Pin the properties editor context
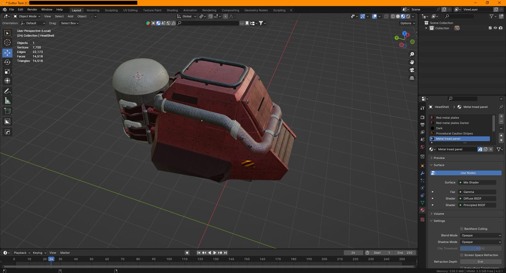This screenshot has height=273, width=506. click(501, 107)
